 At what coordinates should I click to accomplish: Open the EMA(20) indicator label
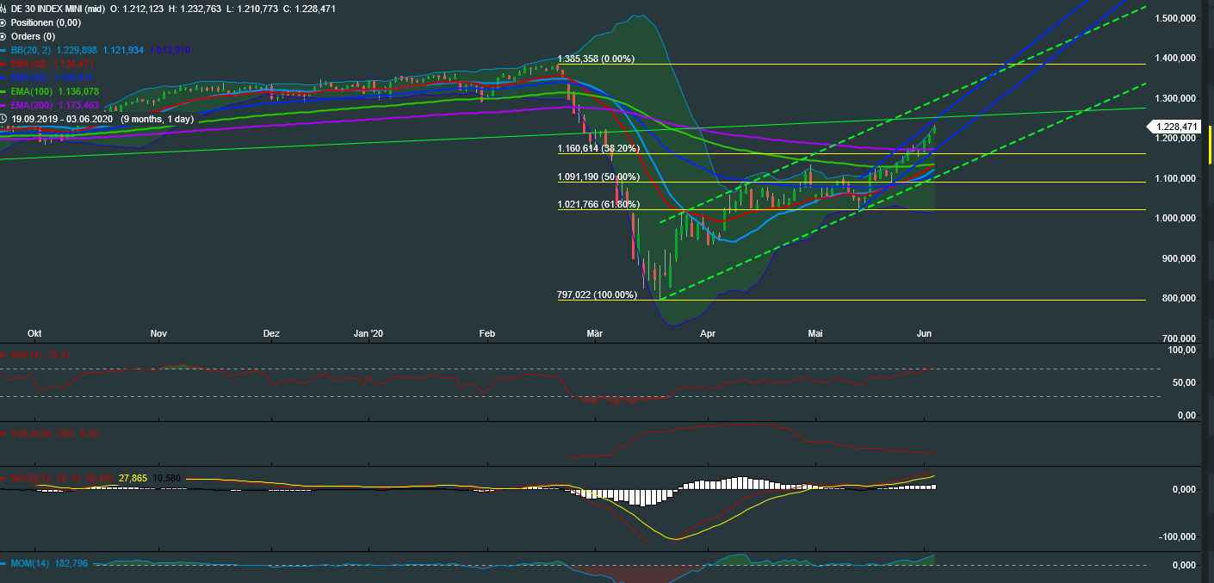point(30,64)
